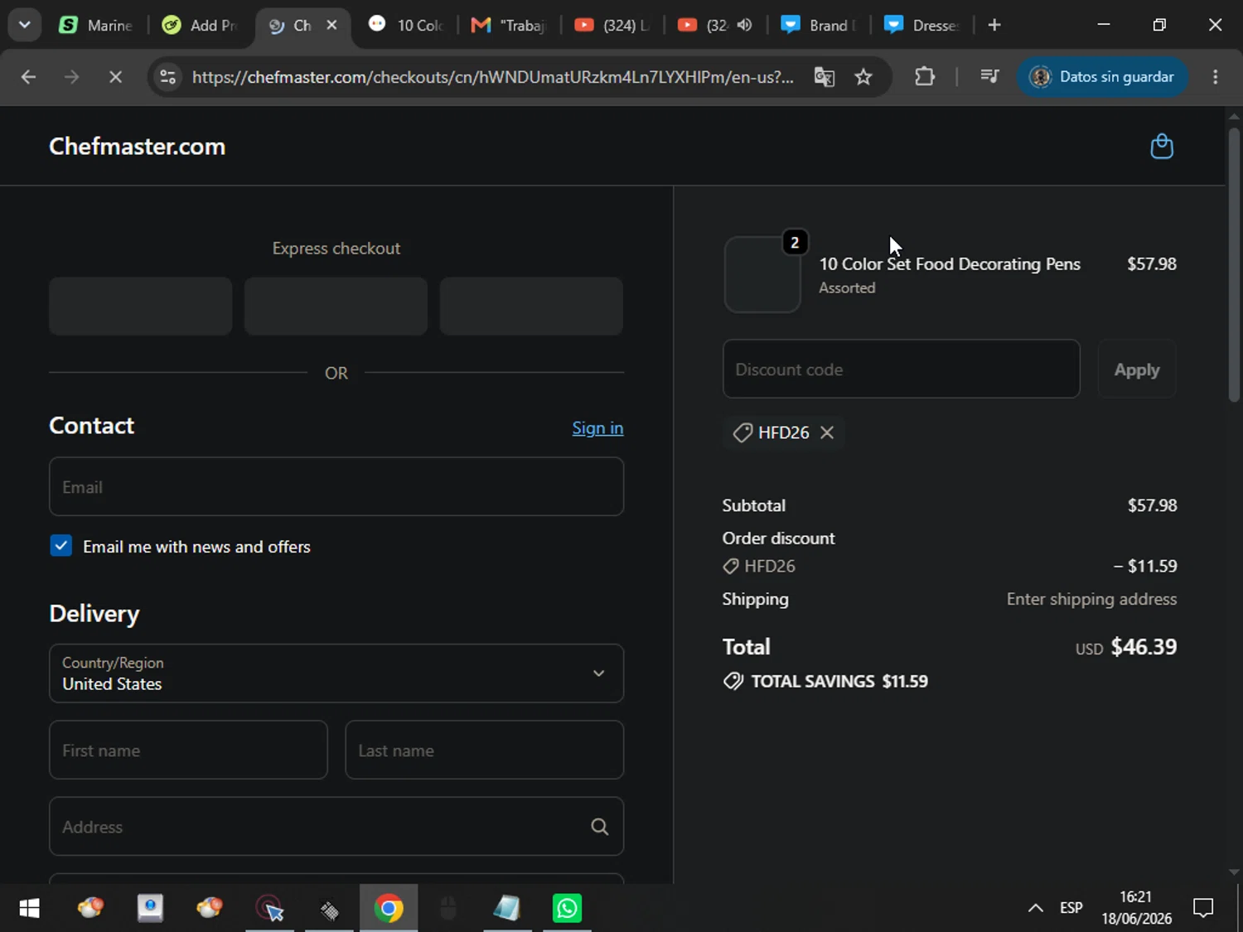Click the translate page icon
The height and width of the screenshot is (932, 1243).
(x=824, y=77)
